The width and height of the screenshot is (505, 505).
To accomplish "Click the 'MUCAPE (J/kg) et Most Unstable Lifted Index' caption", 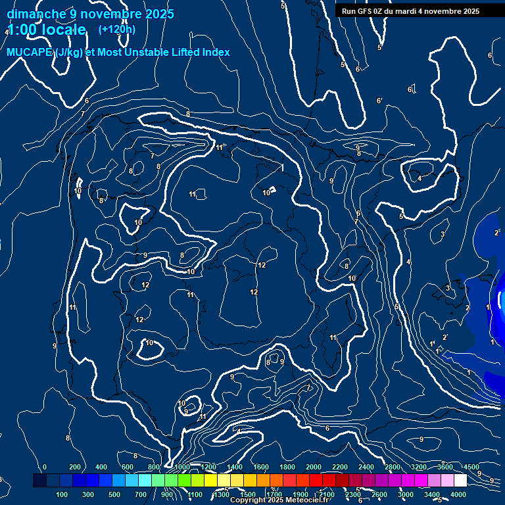I will pos(118,52).
